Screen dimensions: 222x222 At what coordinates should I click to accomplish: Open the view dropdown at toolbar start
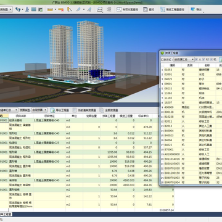6,9
